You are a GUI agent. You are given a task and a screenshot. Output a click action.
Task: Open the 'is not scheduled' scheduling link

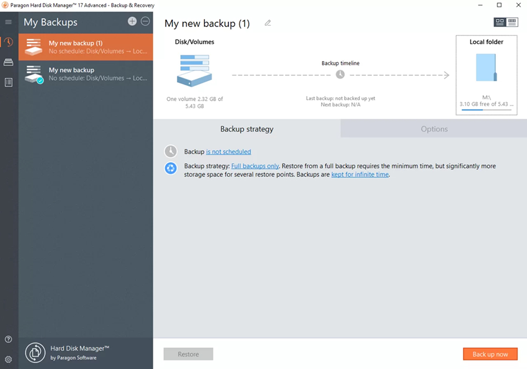(x=228, y=151)
